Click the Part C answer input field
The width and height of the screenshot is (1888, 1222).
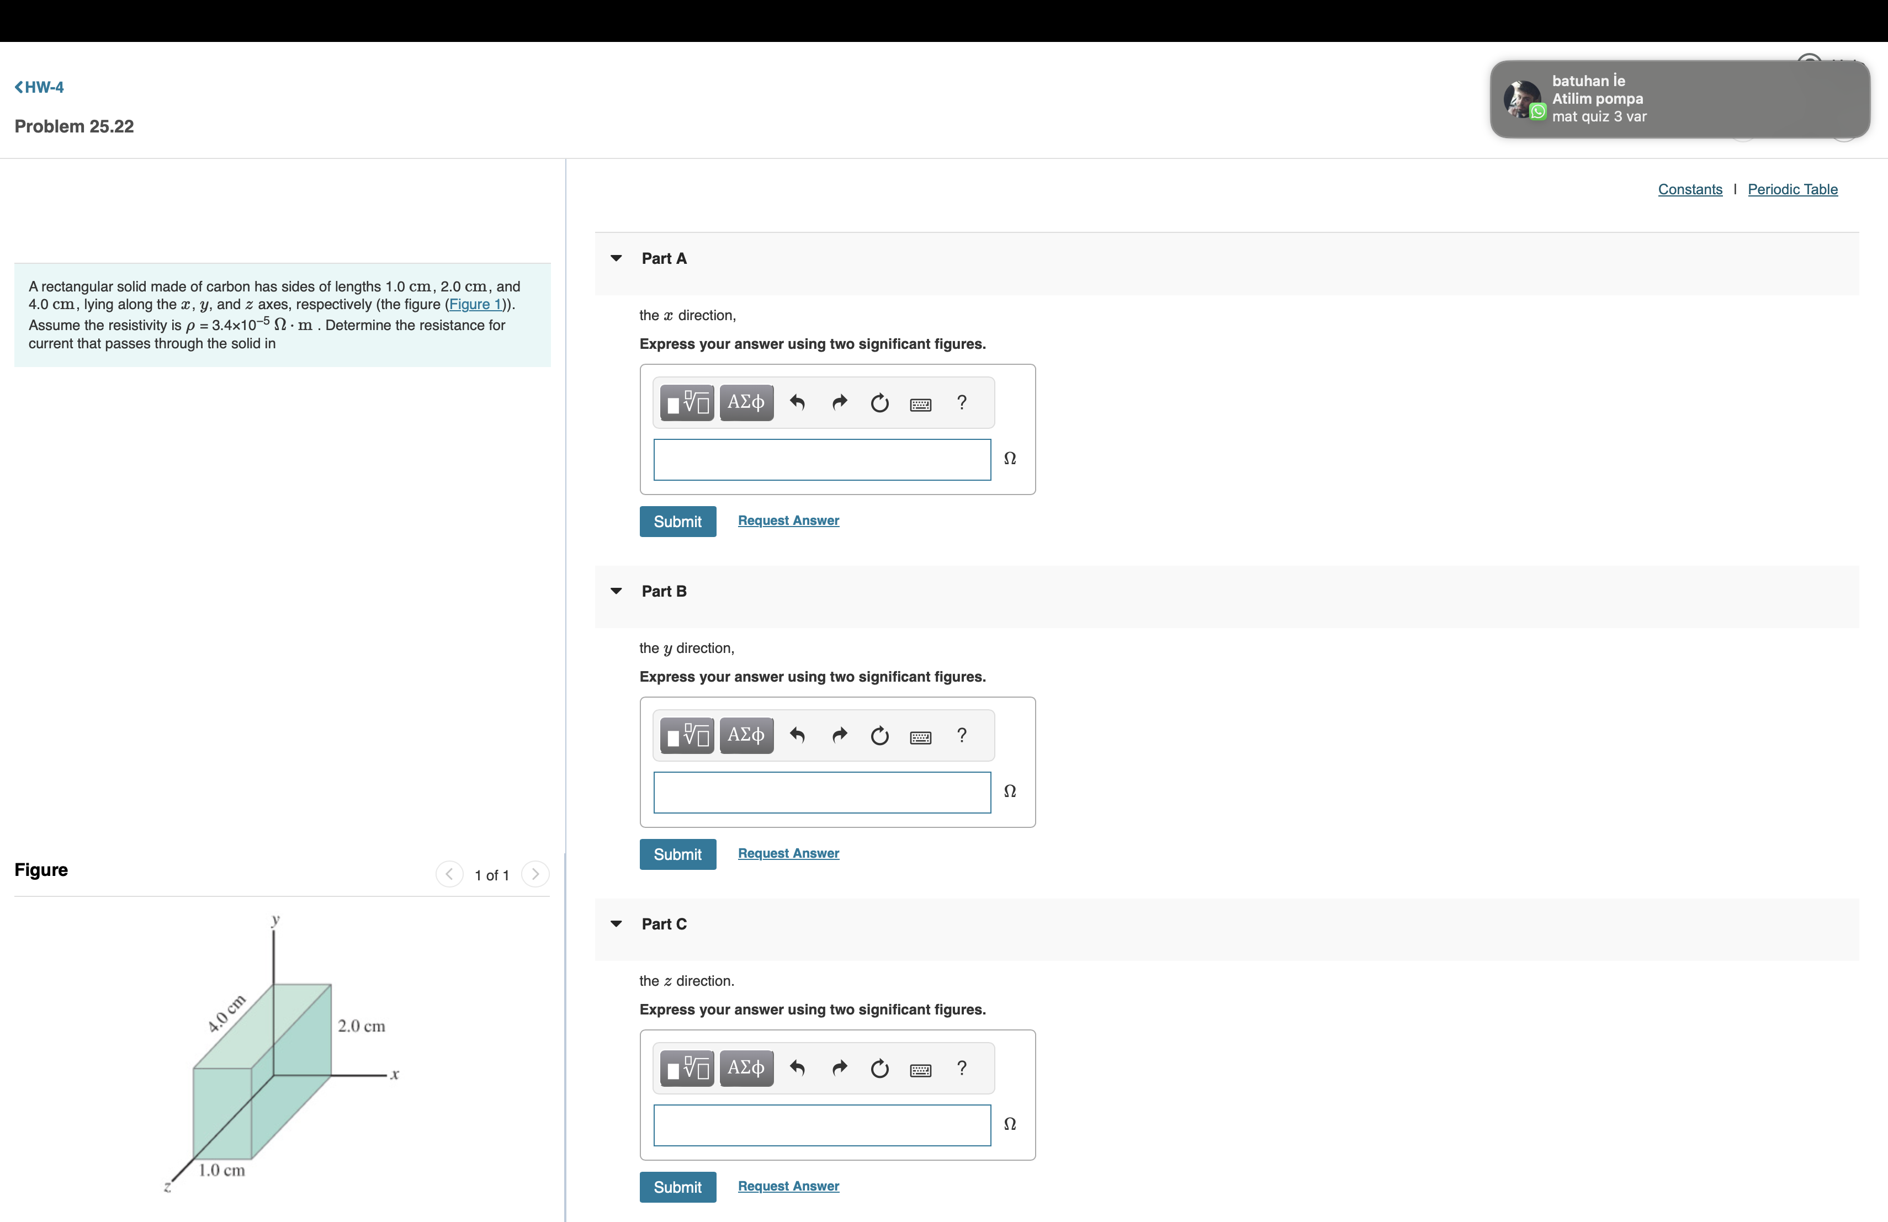tap(822, 1125)
